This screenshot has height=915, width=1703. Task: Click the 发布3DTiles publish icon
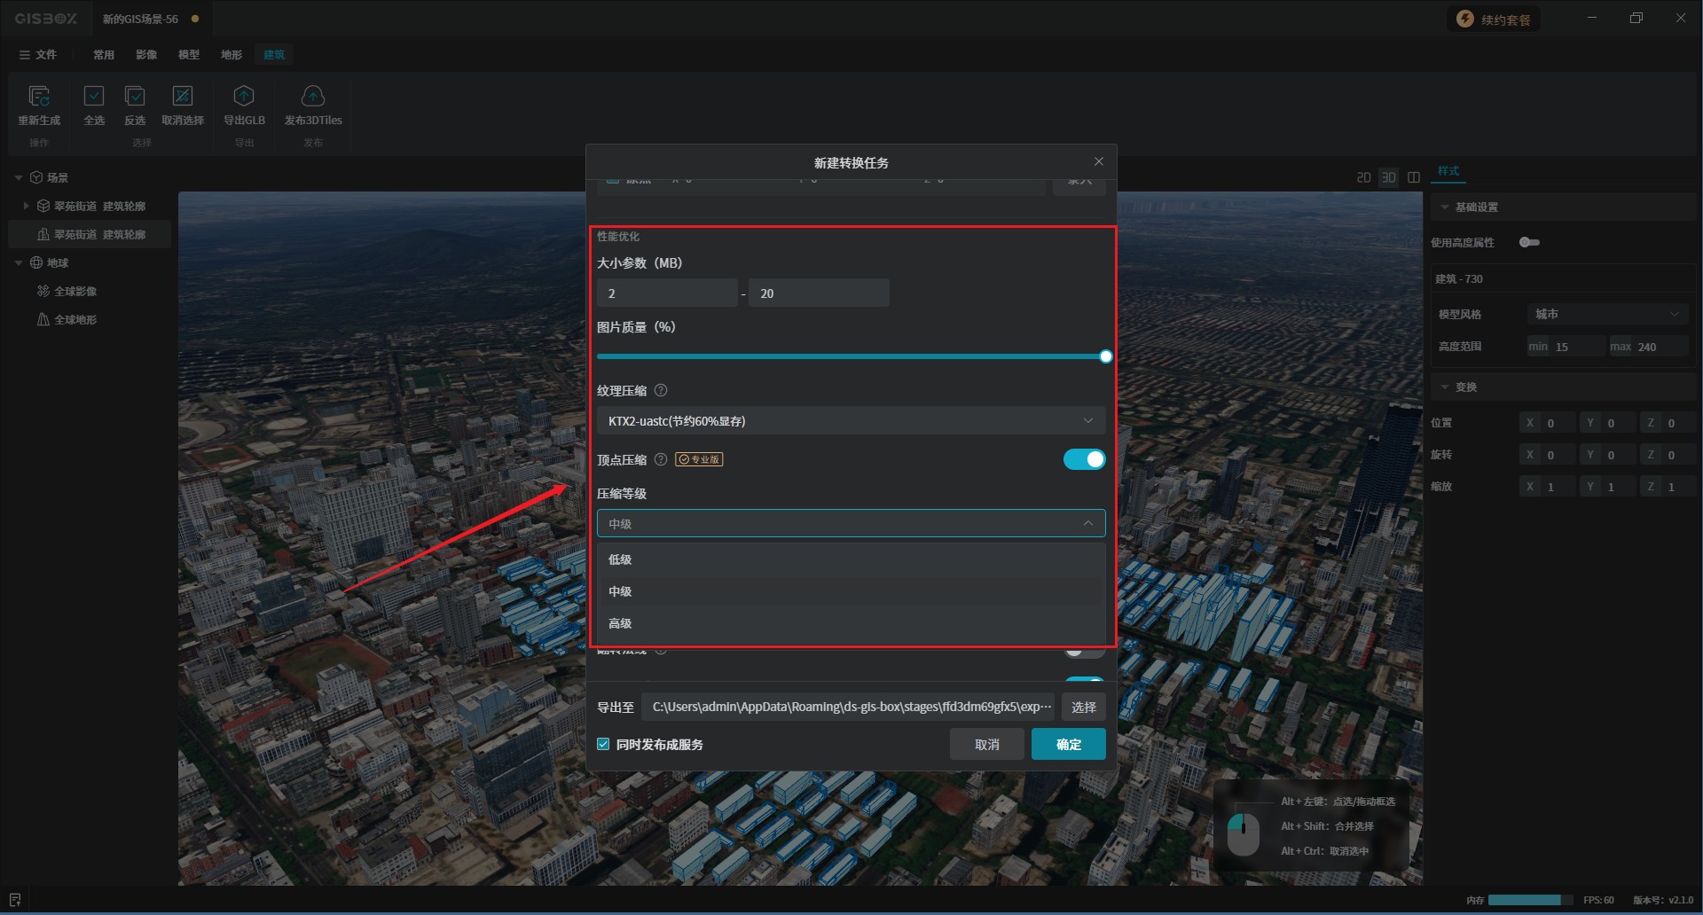313,97
